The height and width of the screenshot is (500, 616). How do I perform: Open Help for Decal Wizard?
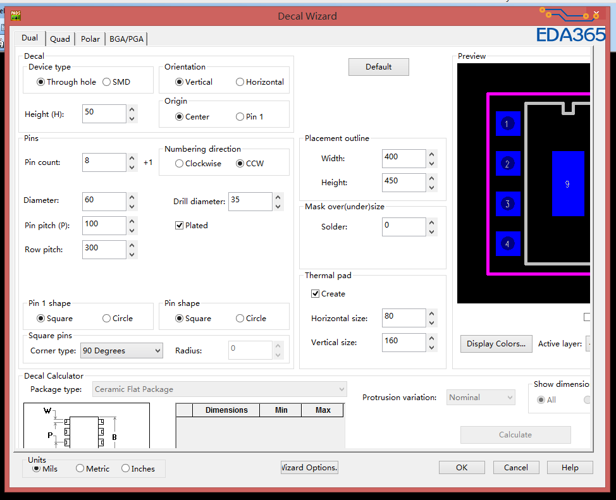570,467
